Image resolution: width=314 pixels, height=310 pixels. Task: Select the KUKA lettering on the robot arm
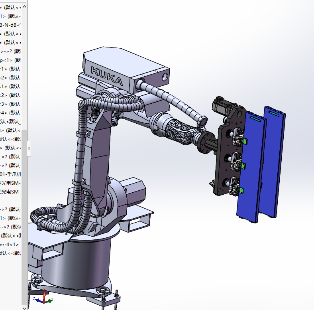pos(106,76)
